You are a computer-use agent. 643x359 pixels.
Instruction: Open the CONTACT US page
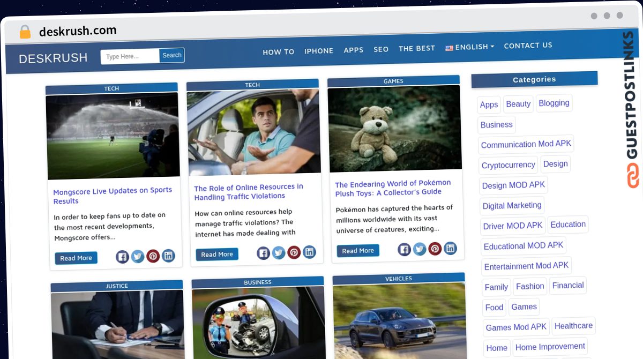[528, 46]
